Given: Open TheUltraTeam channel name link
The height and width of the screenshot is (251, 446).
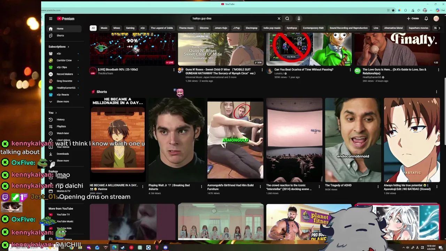Looking at the screenshot, I should click(x=105, y=74).
